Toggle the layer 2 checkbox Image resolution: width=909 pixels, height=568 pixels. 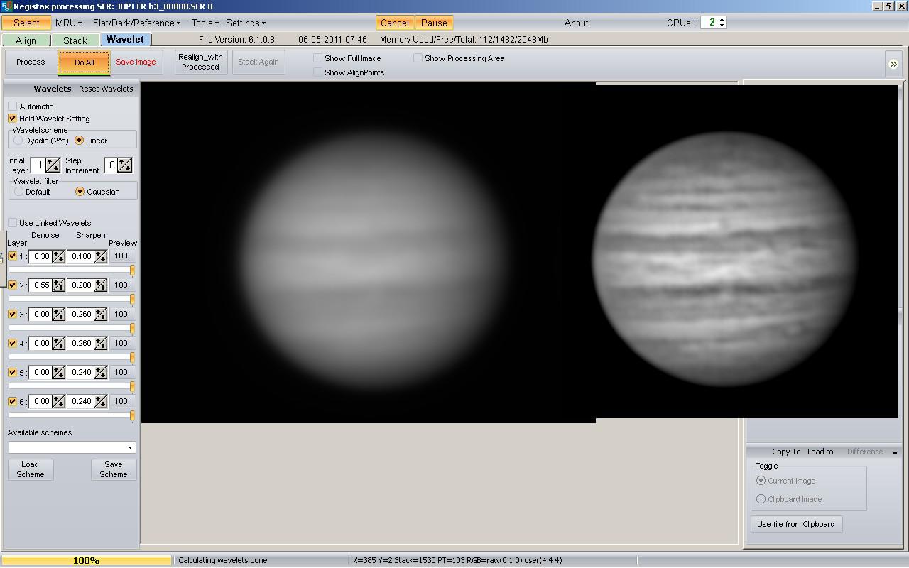tap(13, 285)
